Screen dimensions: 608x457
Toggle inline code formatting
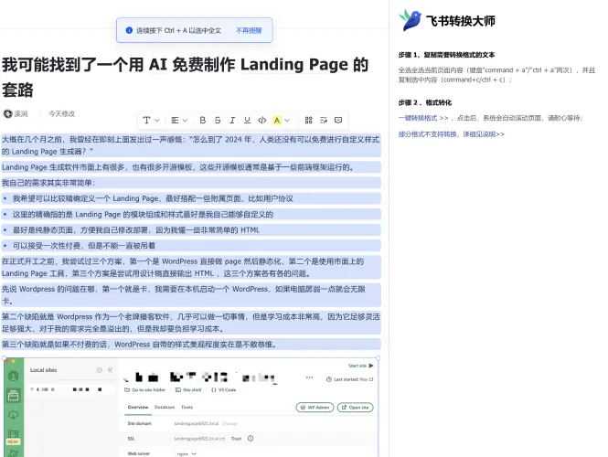point(262,120)
